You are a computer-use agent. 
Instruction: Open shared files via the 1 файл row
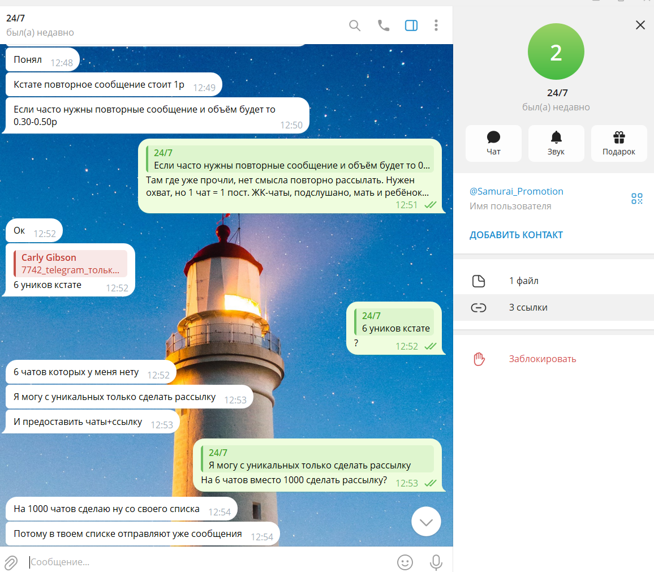(553, 281)
